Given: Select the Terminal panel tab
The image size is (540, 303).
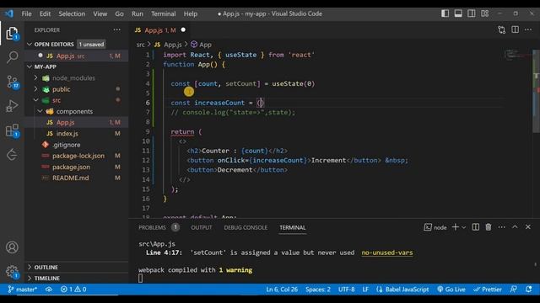Looking at the screenshot, I should (x=293, y=227).
